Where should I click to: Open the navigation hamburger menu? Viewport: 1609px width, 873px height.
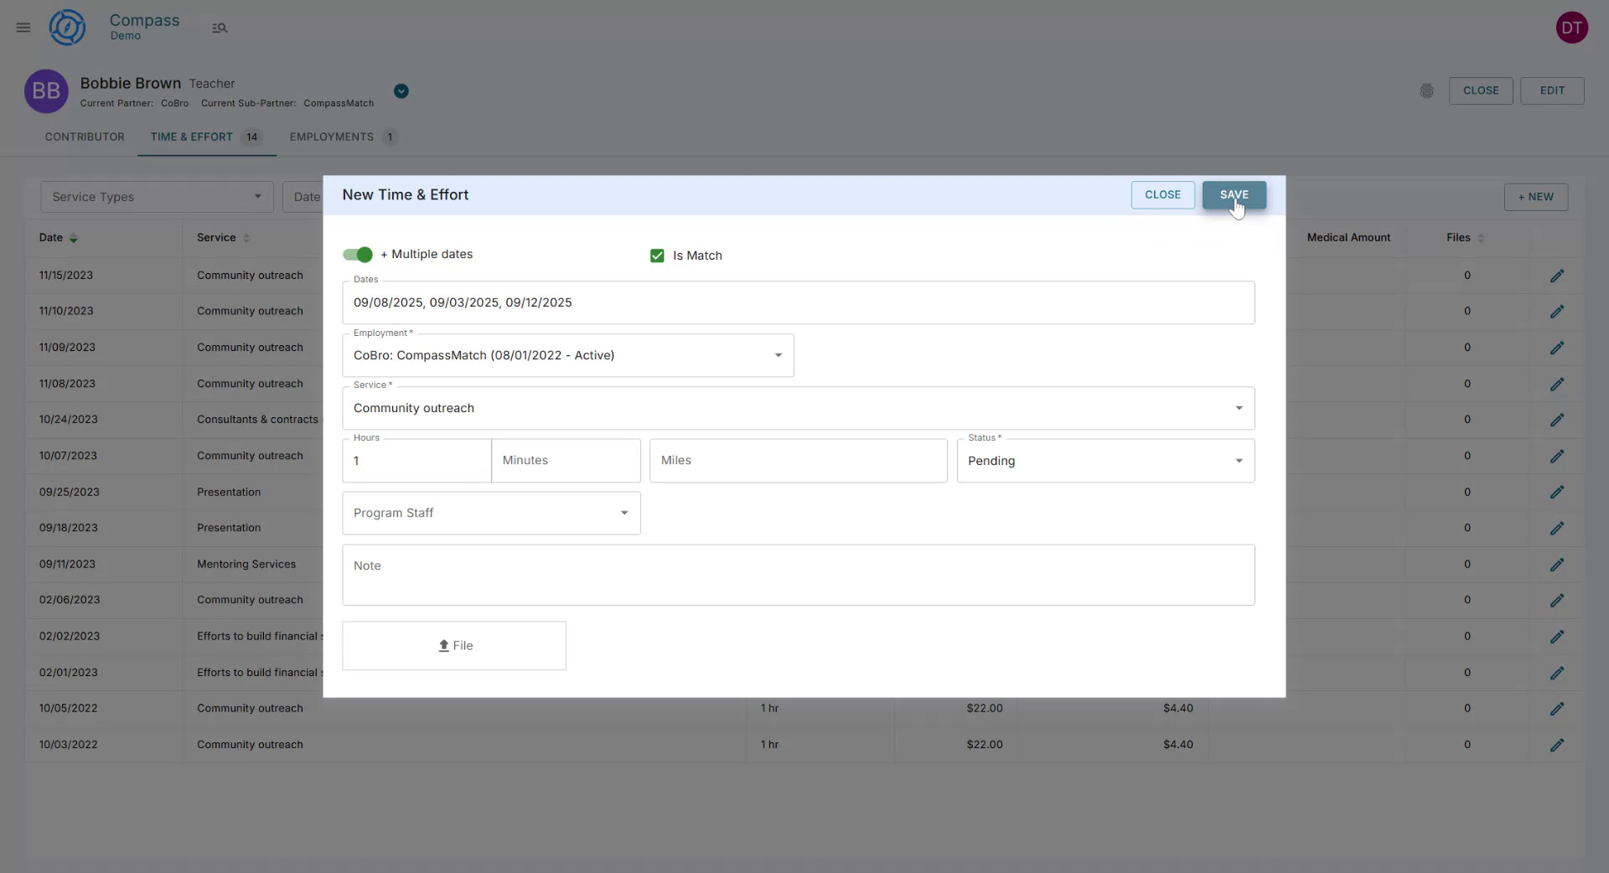tap(23, 27)
